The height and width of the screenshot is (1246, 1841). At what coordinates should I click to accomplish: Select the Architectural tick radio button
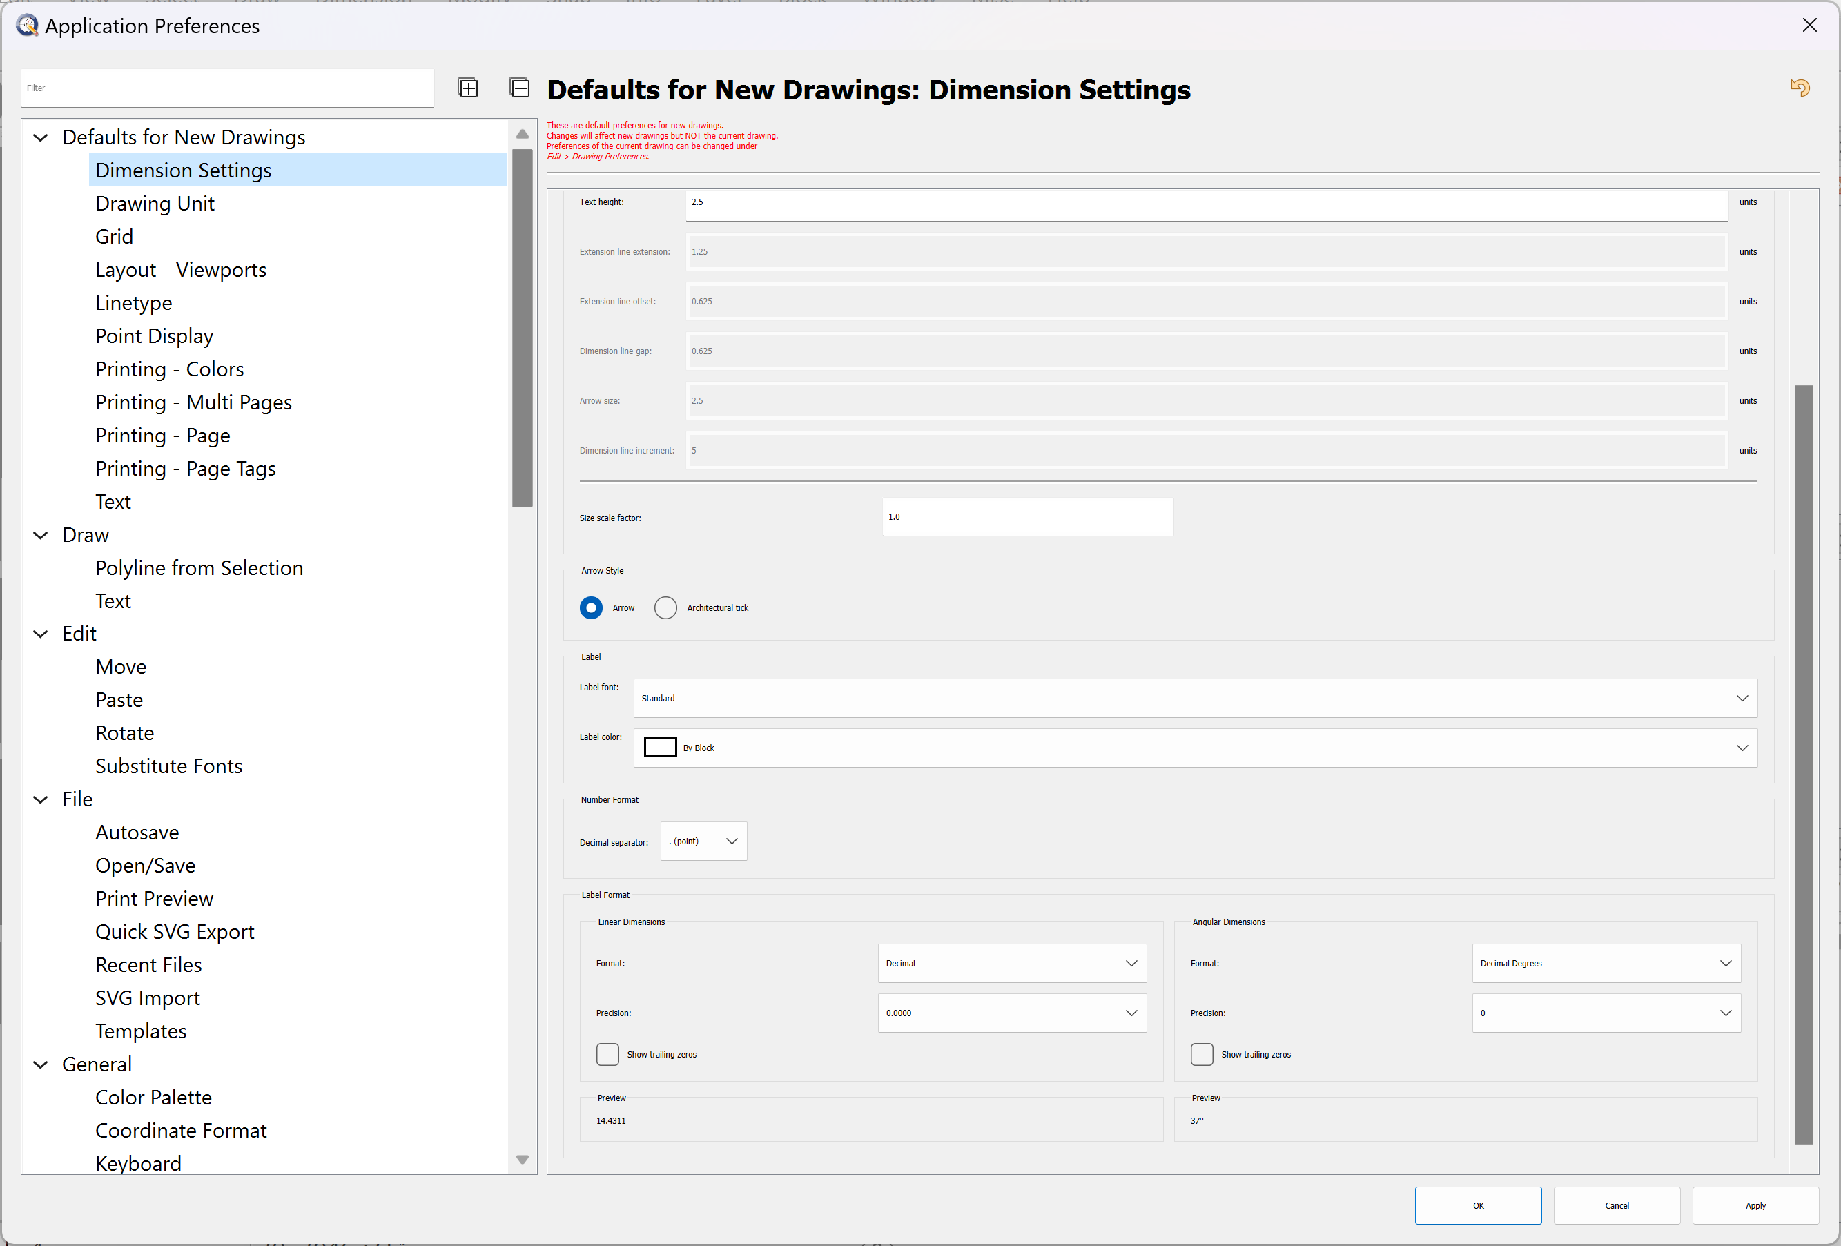(x=665, y=607)
